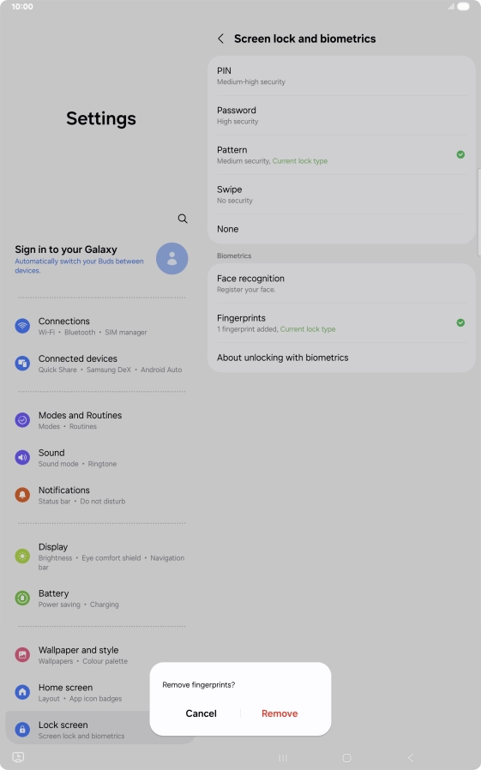
Task: Tap the search magnifier icon in Settings
Action: coord(183,219)
